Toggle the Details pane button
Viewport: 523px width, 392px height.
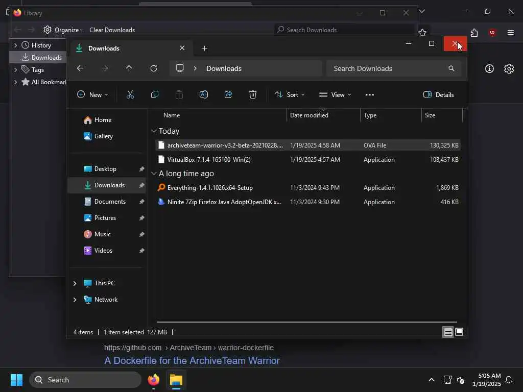tap(438, 94)
